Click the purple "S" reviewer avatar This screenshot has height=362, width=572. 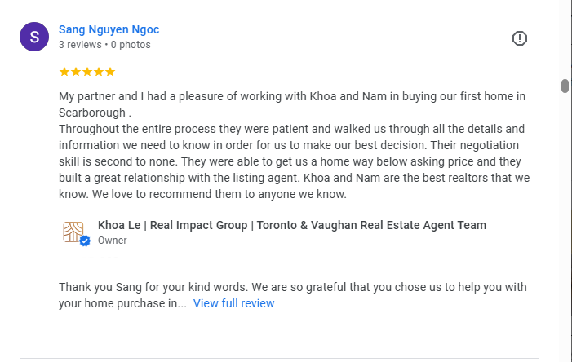pos(34,37)
